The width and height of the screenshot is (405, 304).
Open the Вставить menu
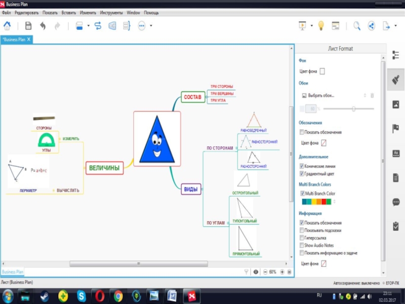pos(68,12)
